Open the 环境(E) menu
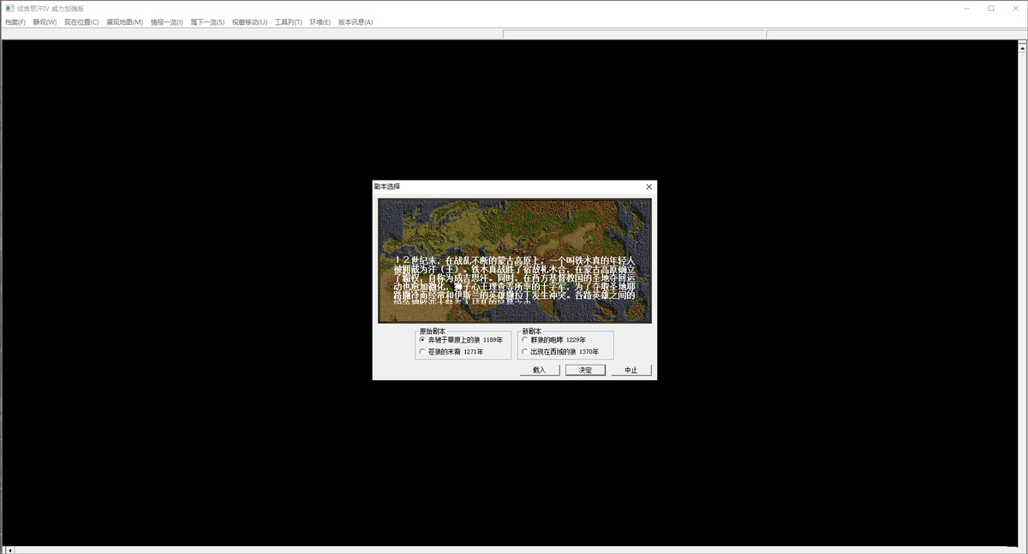1028x554 pixels. point(320,22)
